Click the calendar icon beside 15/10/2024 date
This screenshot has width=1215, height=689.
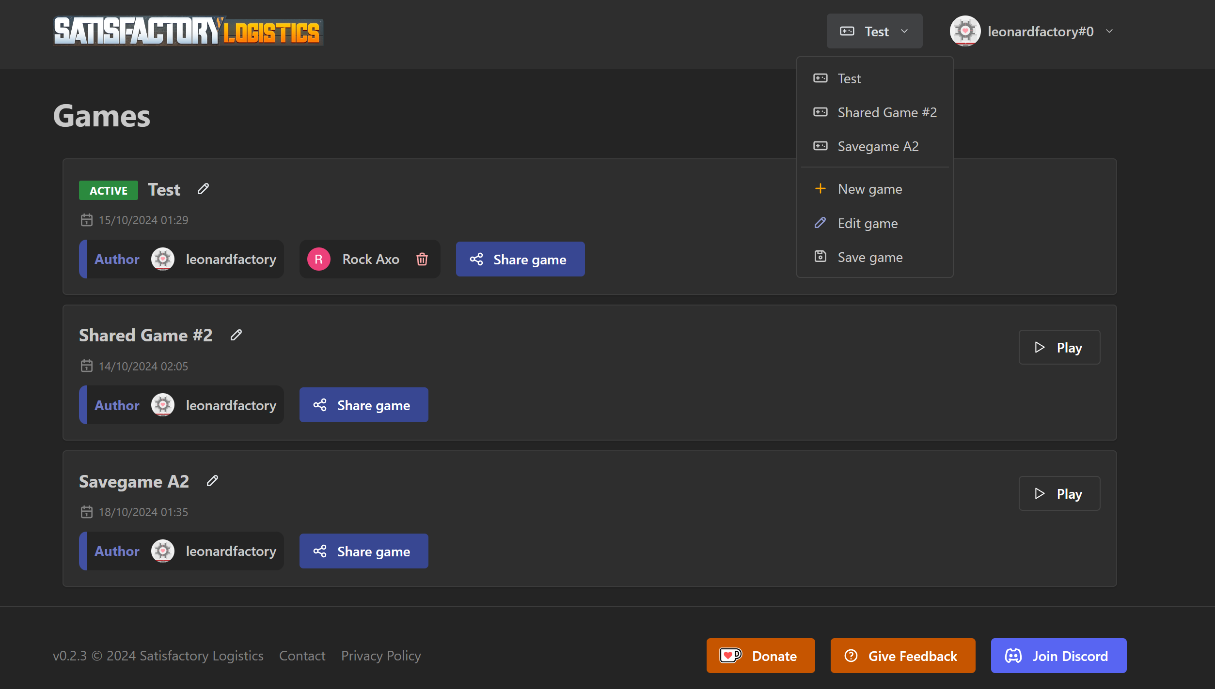(x=86, y=220)
